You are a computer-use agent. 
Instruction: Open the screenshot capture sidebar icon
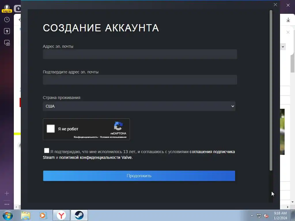click(7, 43)
